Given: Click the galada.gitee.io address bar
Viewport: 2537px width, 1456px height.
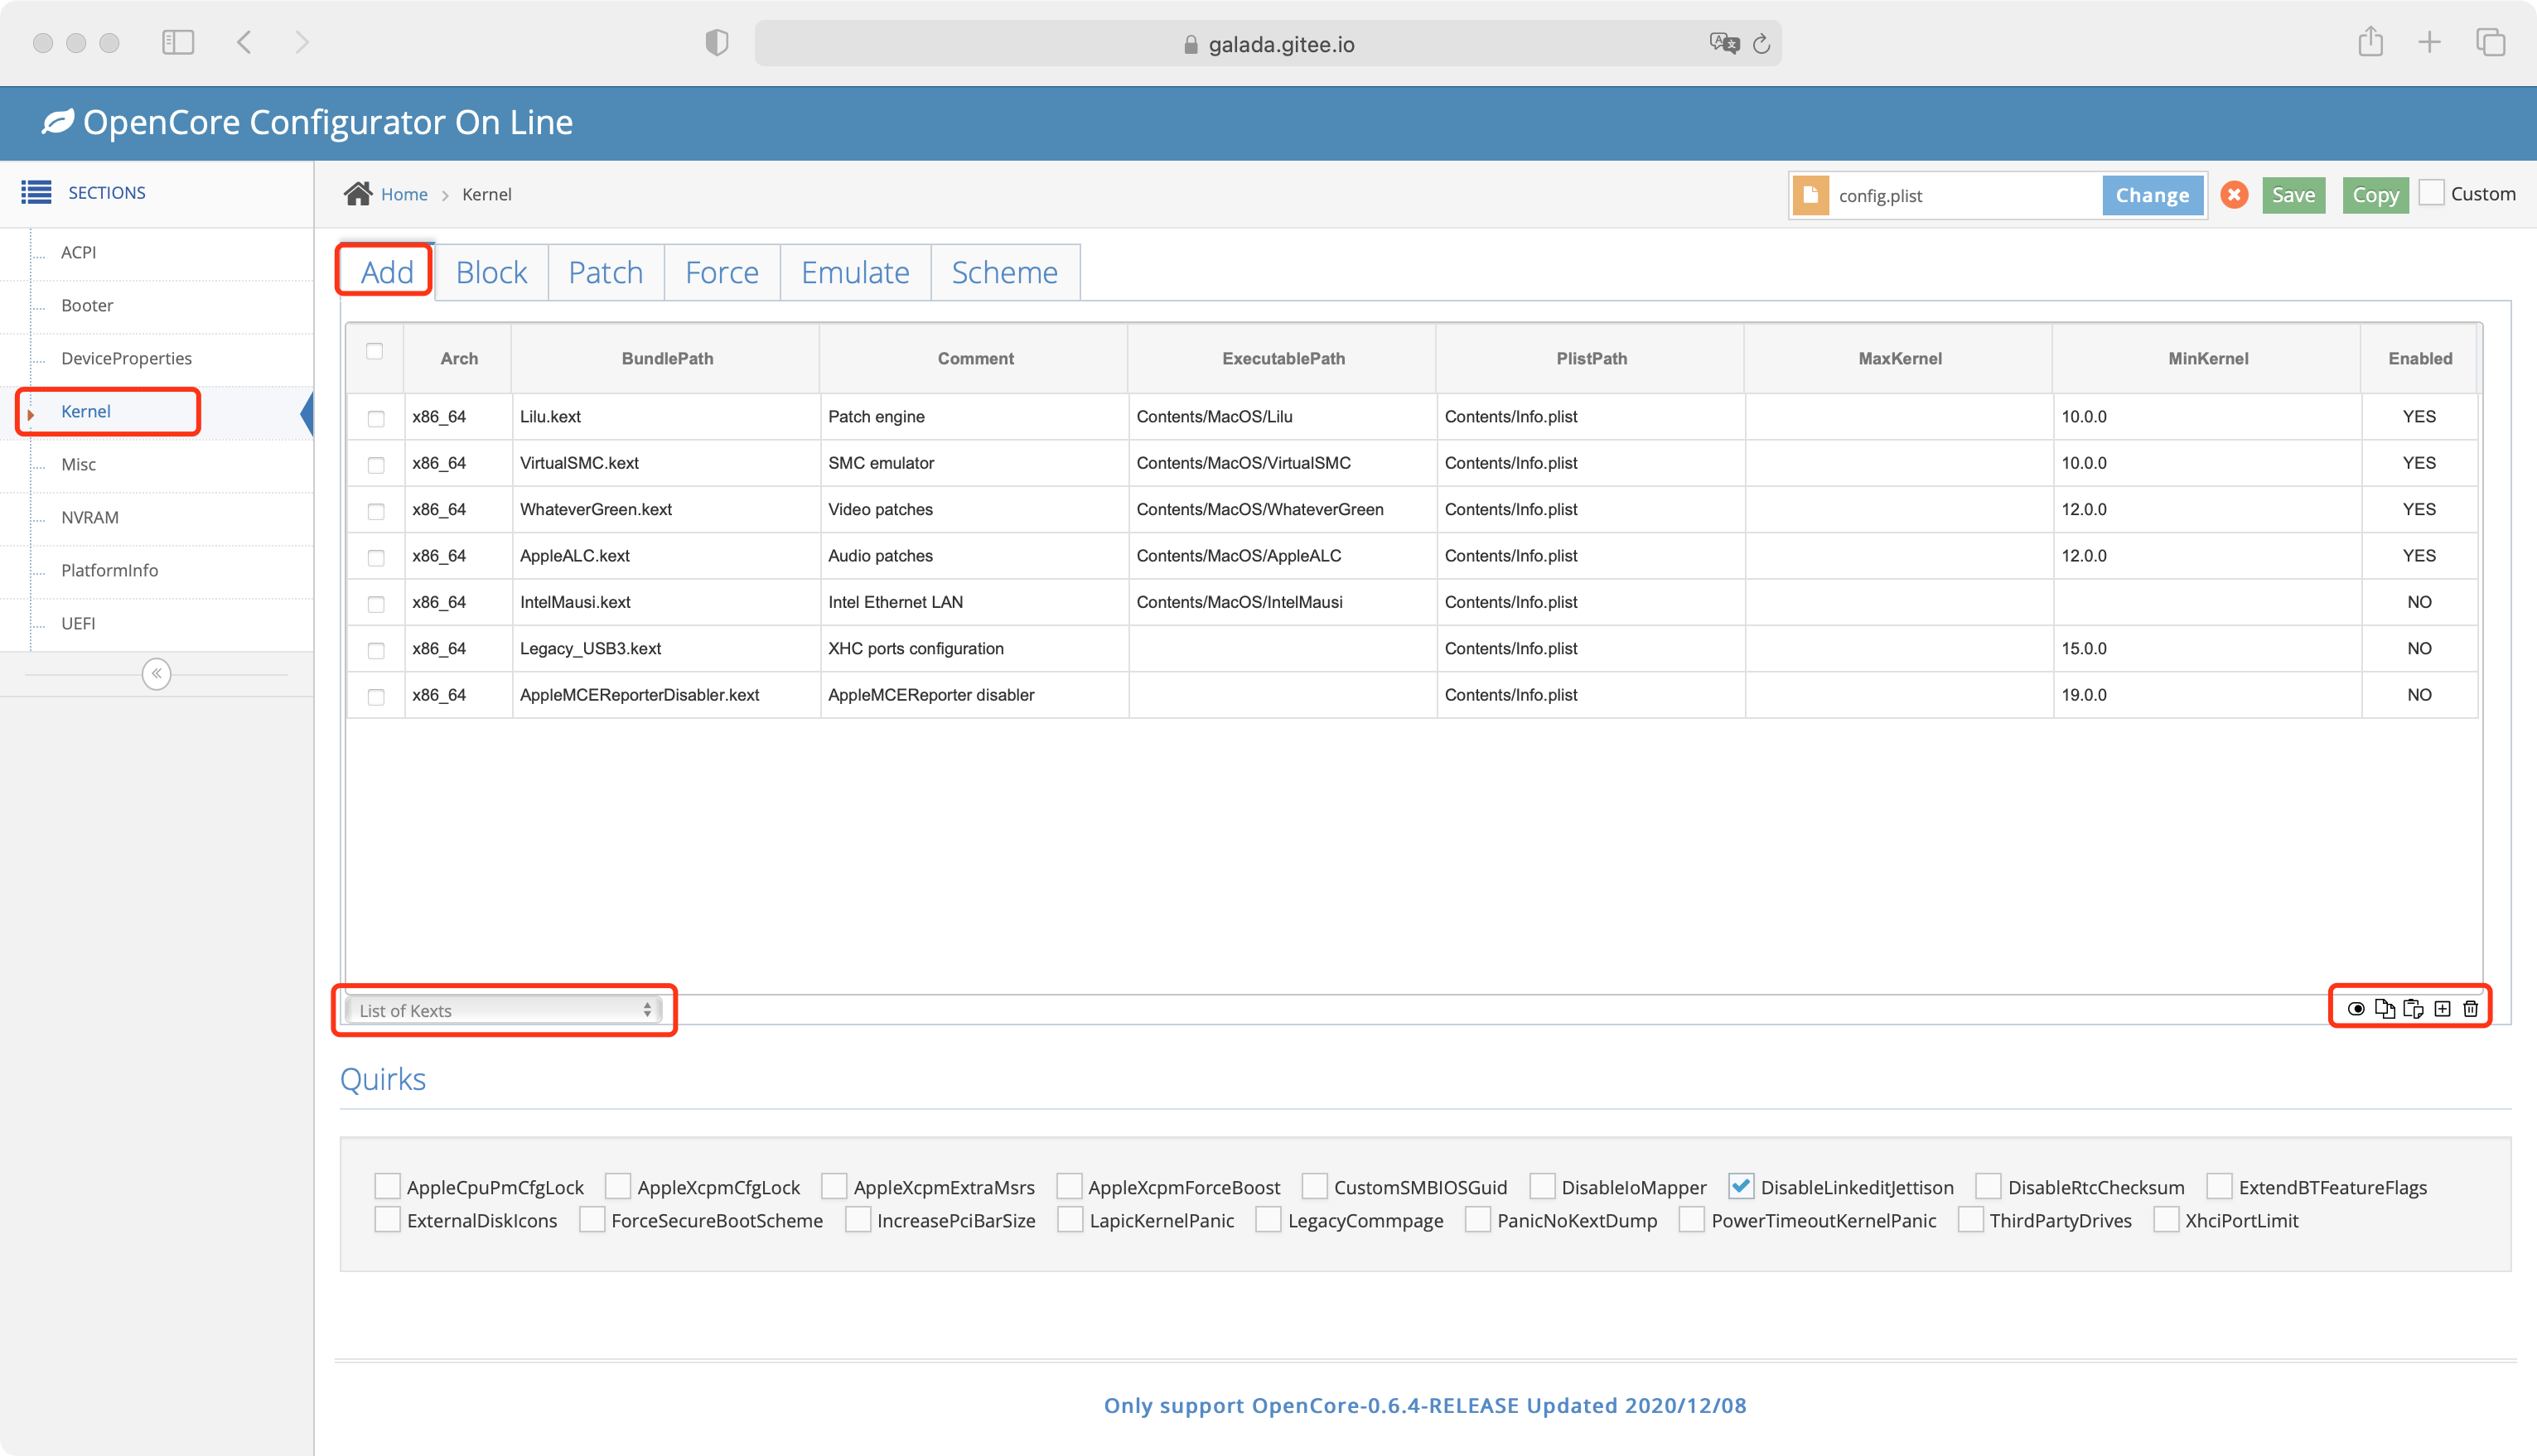Looking at the screenshot, I should click(x=1268, y=44).
